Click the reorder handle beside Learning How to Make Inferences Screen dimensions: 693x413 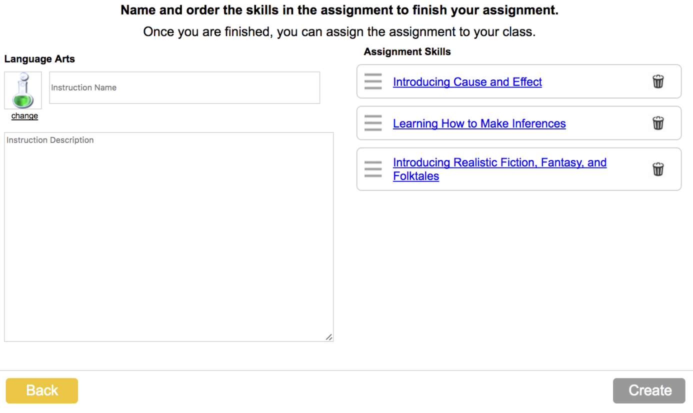[x=373, y=123]
